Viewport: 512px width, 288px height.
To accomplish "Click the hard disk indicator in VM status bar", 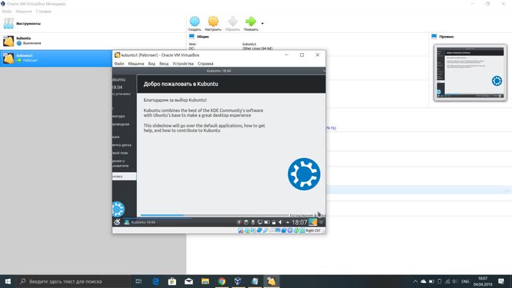I will (x=241, y=230).
